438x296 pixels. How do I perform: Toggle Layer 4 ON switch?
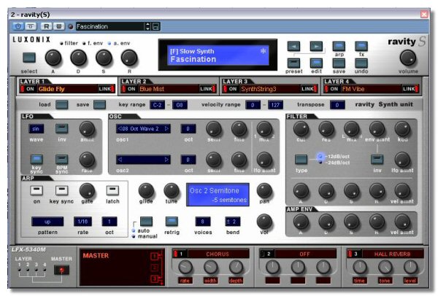coord(332,89)
